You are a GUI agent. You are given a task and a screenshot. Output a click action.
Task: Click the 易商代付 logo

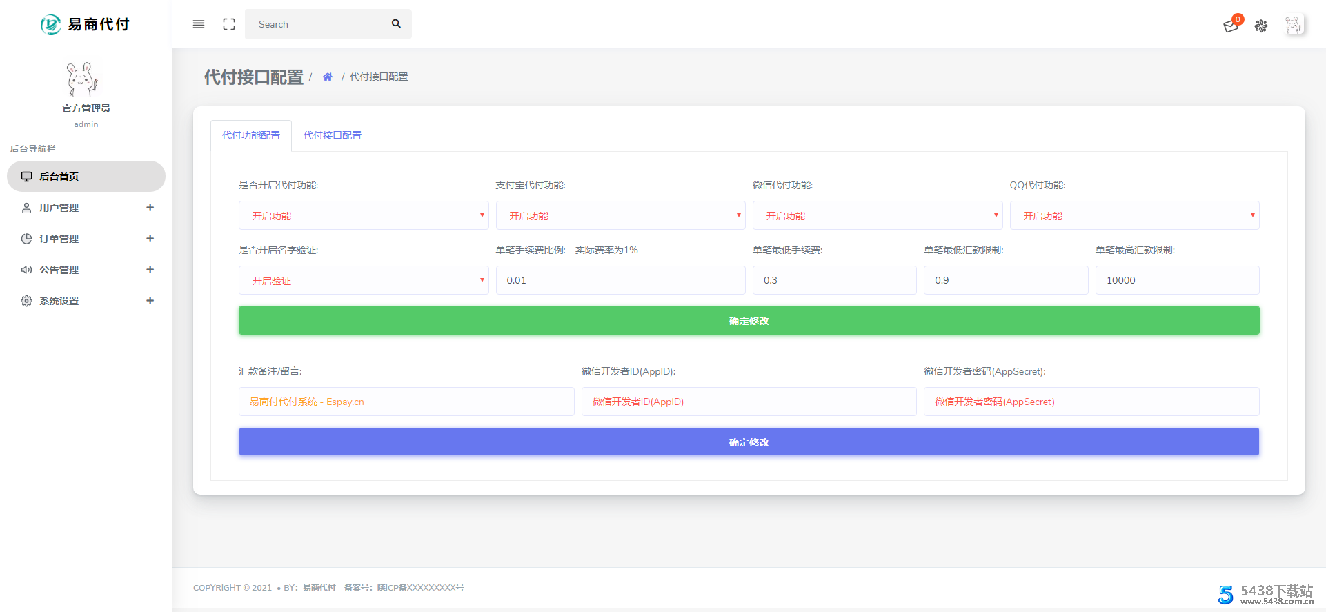coord(86,24)
